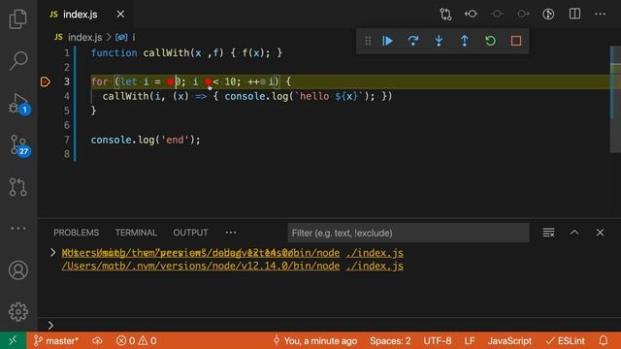The width and height of the screenshot is (621, 349).
Task: Open the Explorer view in activity bar
Action: point(18,18)
